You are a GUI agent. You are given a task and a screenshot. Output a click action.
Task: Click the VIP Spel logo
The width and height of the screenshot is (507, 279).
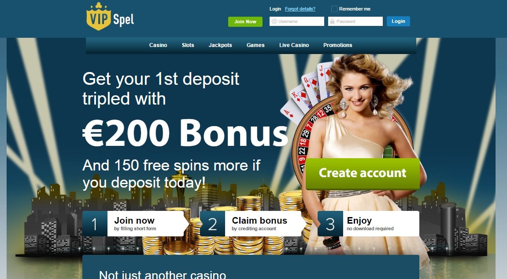pos(110,16)
